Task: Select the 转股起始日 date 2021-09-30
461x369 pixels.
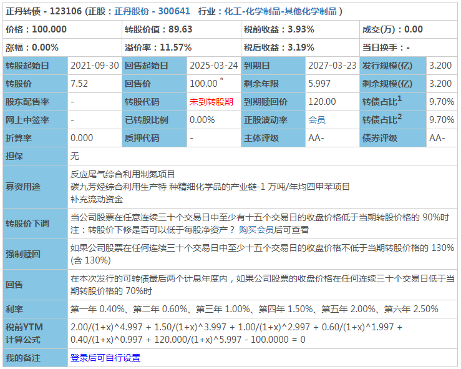Action: click(95, 66)
